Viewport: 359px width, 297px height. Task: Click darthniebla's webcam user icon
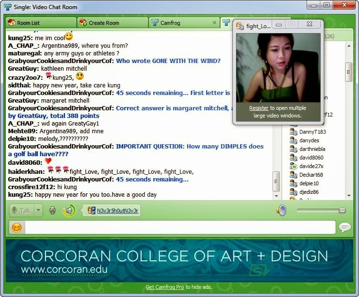coord(293,149)
